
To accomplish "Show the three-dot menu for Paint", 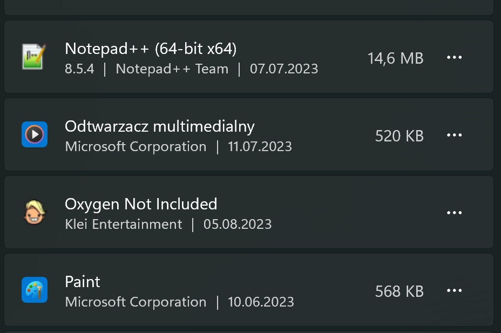I will click(455, 291).
